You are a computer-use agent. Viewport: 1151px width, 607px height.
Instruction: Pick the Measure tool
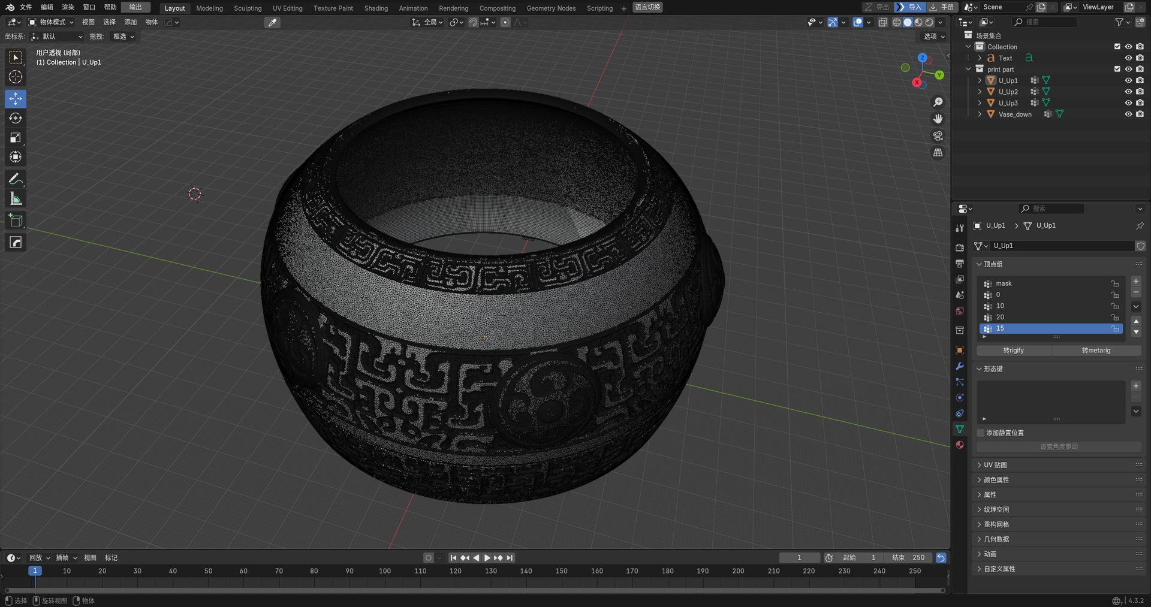16,199
